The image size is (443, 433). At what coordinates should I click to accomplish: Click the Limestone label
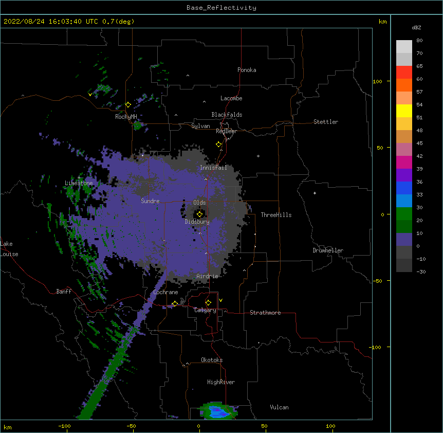click(x=79, y=183)
